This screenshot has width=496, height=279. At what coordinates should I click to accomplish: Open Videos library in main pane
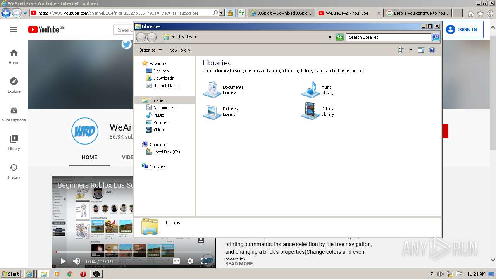(x=318, y=112)
